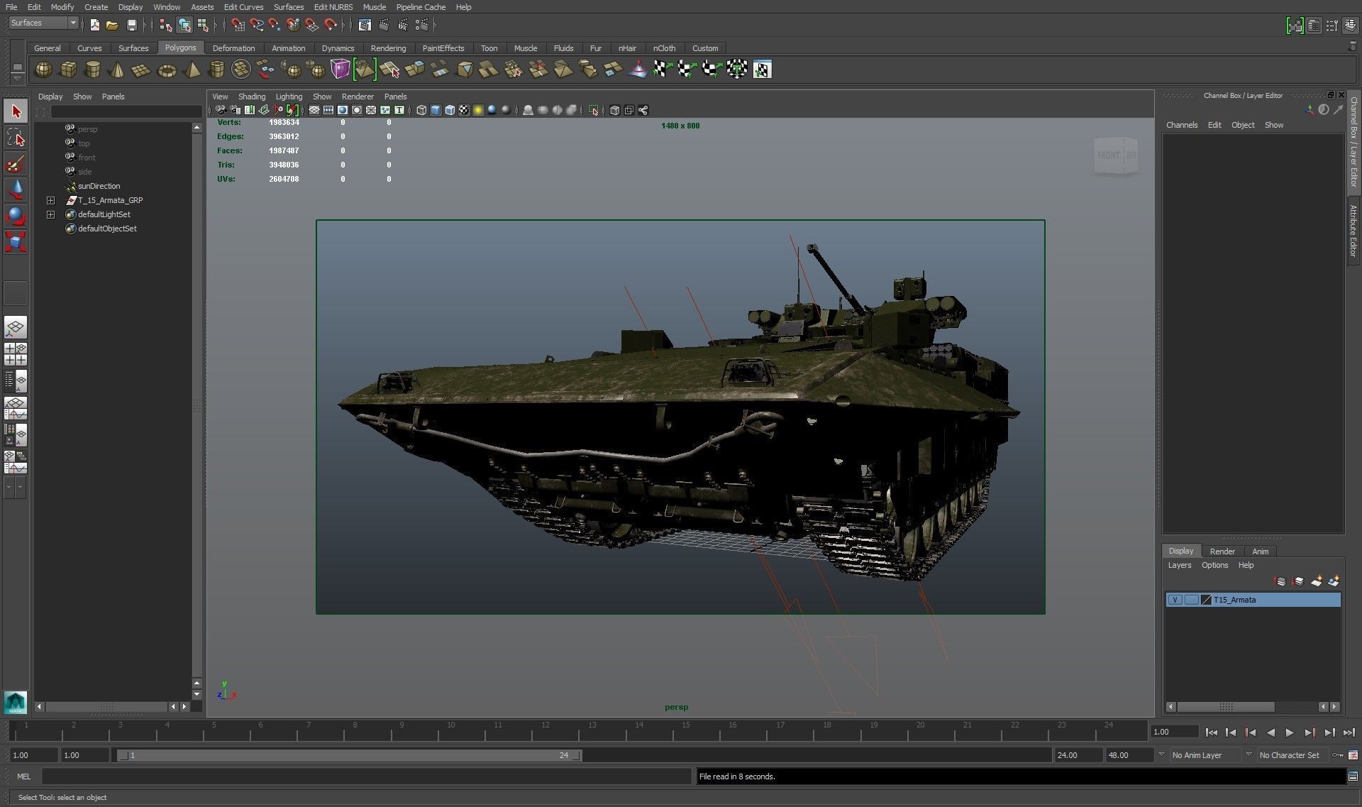The height and width of the screenshot is (807, 1362).
Task: Open the Edit NURBS menu
Action: click(x=333, y=7)
